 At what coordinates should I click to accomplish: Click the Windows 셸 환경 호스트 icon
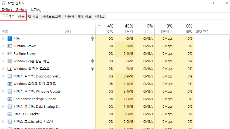pyautogui.click(x=10, y=69)
